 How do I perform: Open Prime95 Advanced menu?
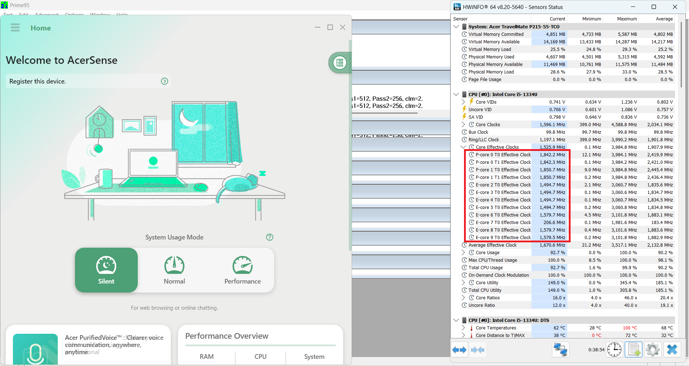pyautogui.click(x=47, y=14)
